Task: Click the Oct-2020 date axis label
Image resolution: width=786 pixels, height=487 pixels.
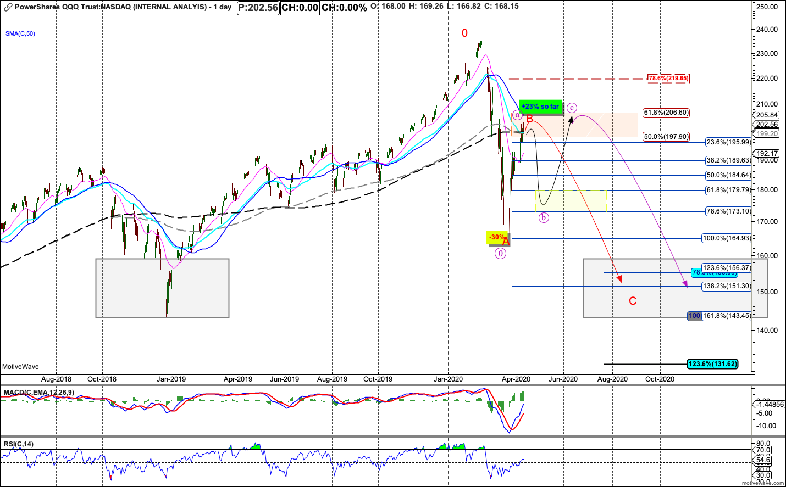Action: point(660,379)
